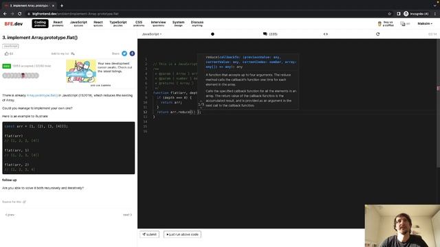Screen dimensions: 440x247
Task: Click the browser forward arrow
Action: [12, 14]
